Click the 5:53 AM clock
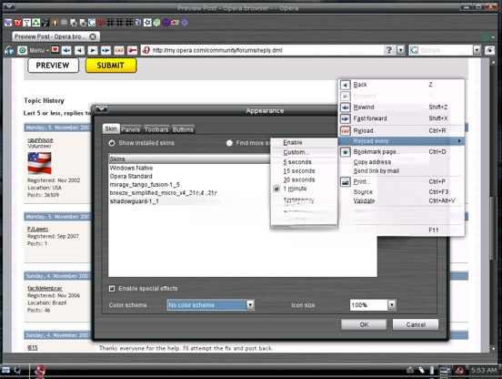Image resolution: width=502 pixels, height=379 pixels. (x=484, y=370)
